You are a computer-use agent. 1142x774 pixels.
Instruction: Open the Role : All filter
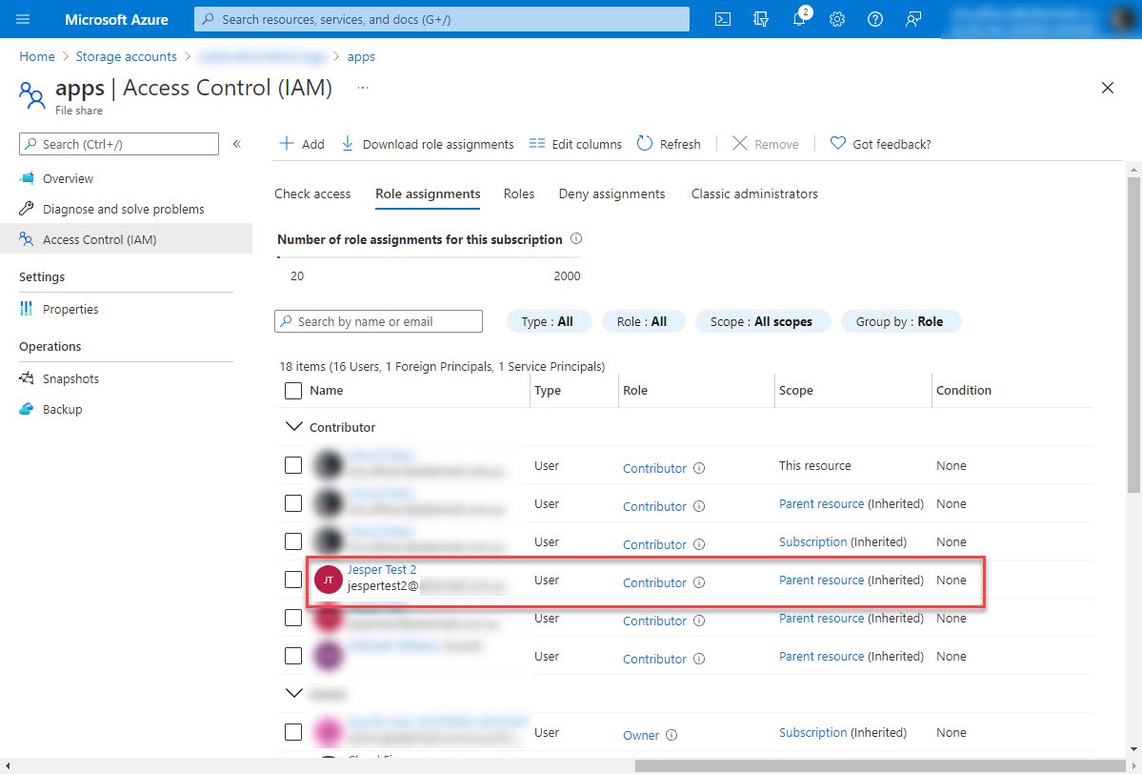tap(642, 321)
